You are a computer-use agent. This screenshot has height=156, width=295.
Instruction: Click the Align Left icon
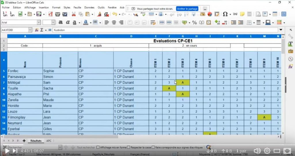pos(107,22)
